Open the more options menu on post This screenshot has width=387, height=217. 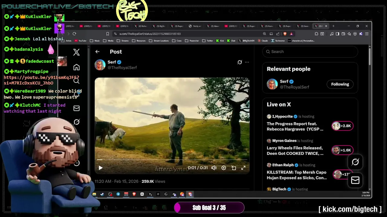coord(247,62)
